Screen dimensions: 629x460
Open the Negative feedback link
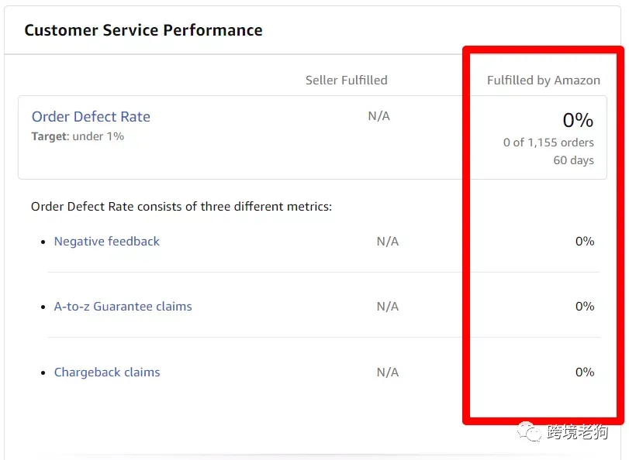click(107, 241)
